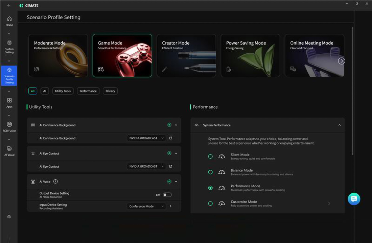
Task: Choose the Customize Mode radio button
Action: [x=210, y=204]
